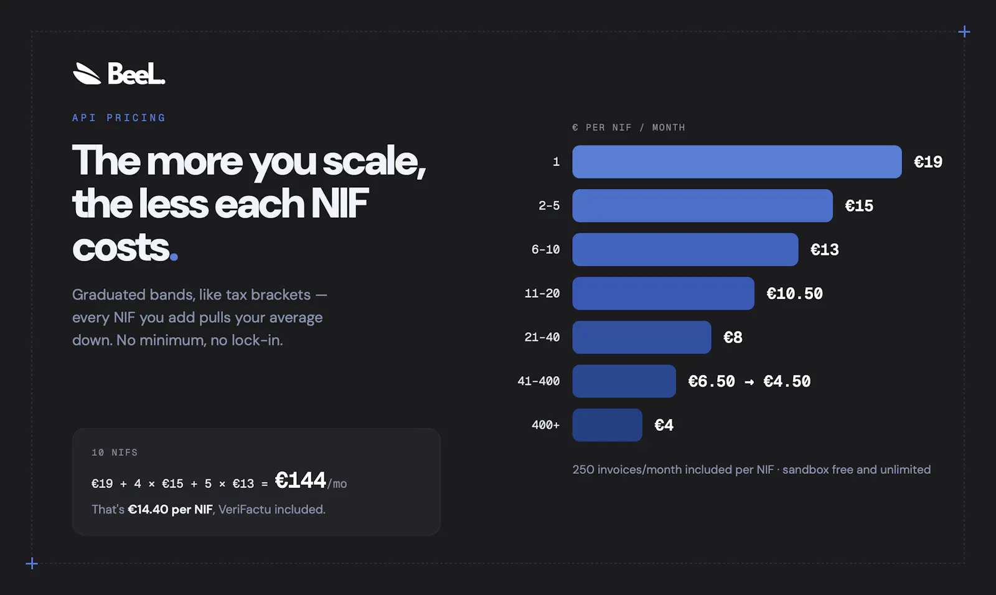Click the '41-400' band label
This screenshot has width=996, height=595.
pyautogui.click(x=538, y=381)
